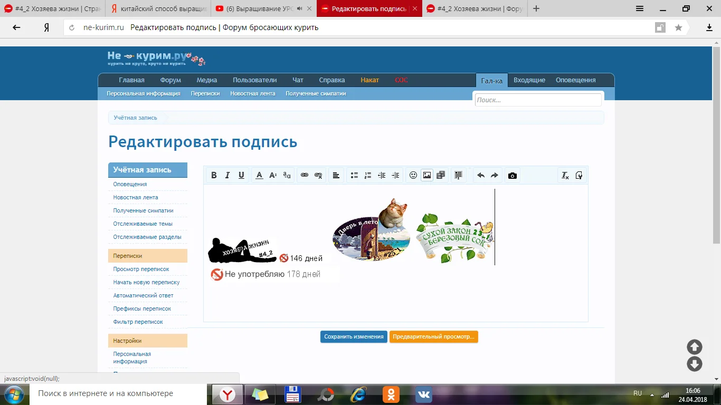This screenshot has width=721, height=405.
Task: Click the Сохранить изменения button
Action: (x=354, y=337)
